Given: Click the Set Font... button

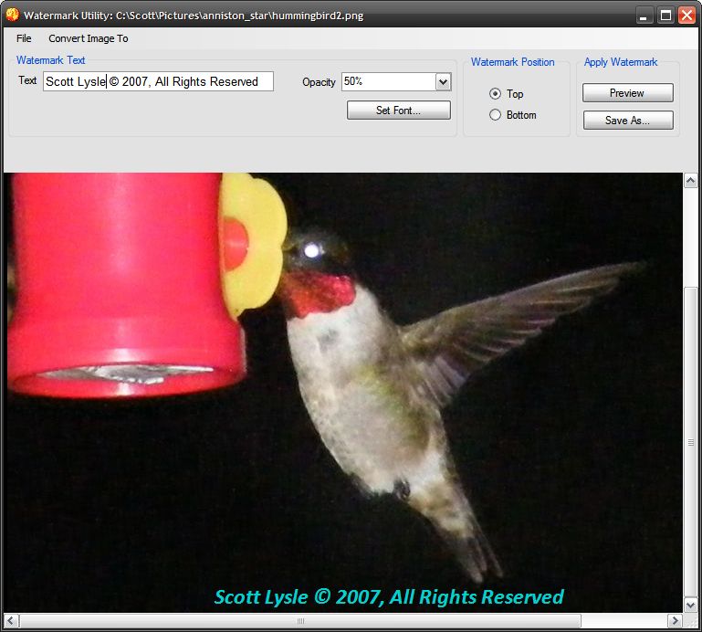Looking at the screenshot, I should pyautogui.click(x=398, y=111).
